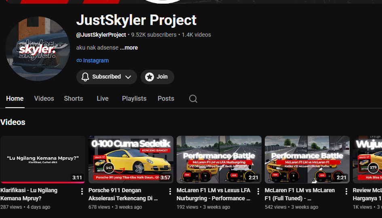
Task: Open the partially visible Review McLaren video title
Action: tap(367, 194)
